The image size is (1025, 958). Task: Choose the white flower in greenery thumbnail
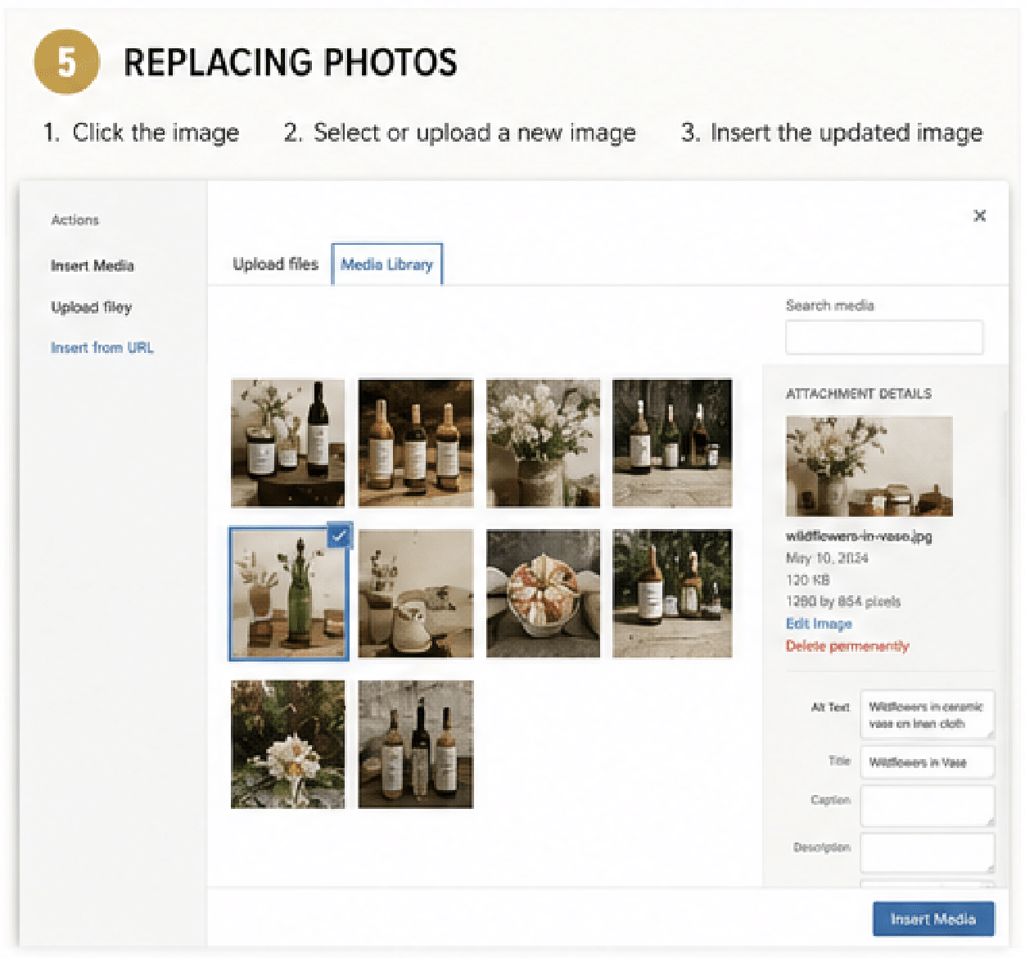click(x=287, y=744)
